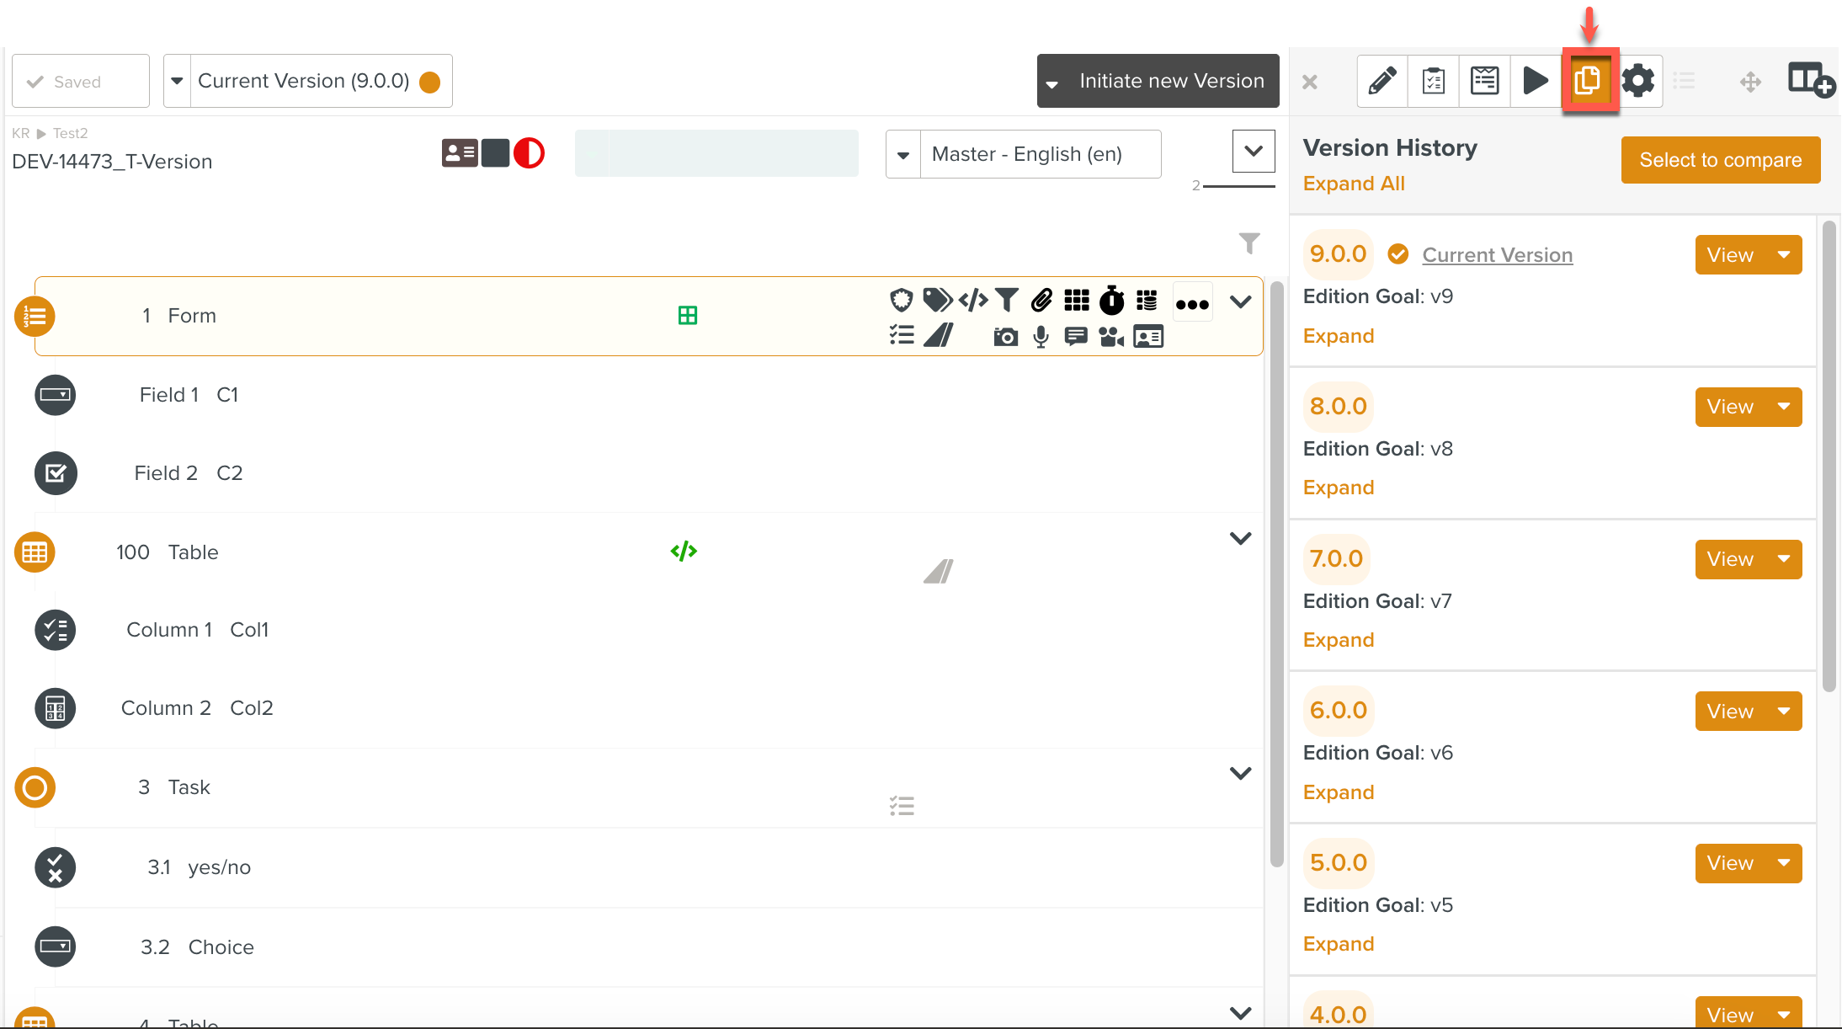Click the Select to compare button
The height and width of the screenshot is (1029, 1842).
click(x=1720, y=160)
